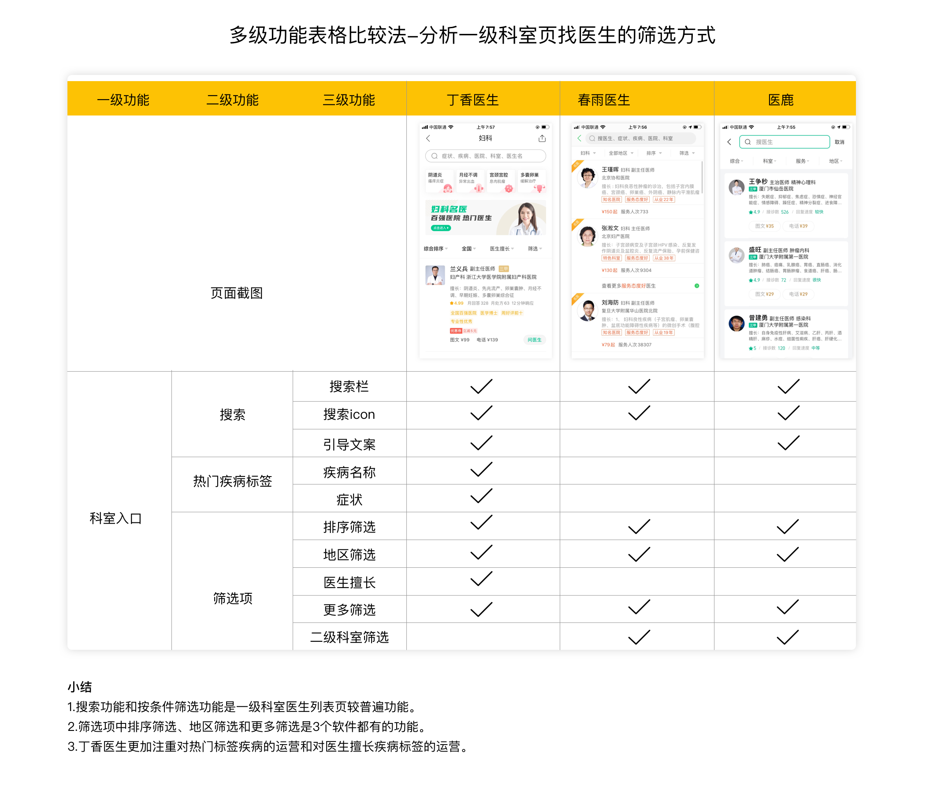Tap the green 点击进入 button on banner

pyautogui.click(x=440, y=228)
